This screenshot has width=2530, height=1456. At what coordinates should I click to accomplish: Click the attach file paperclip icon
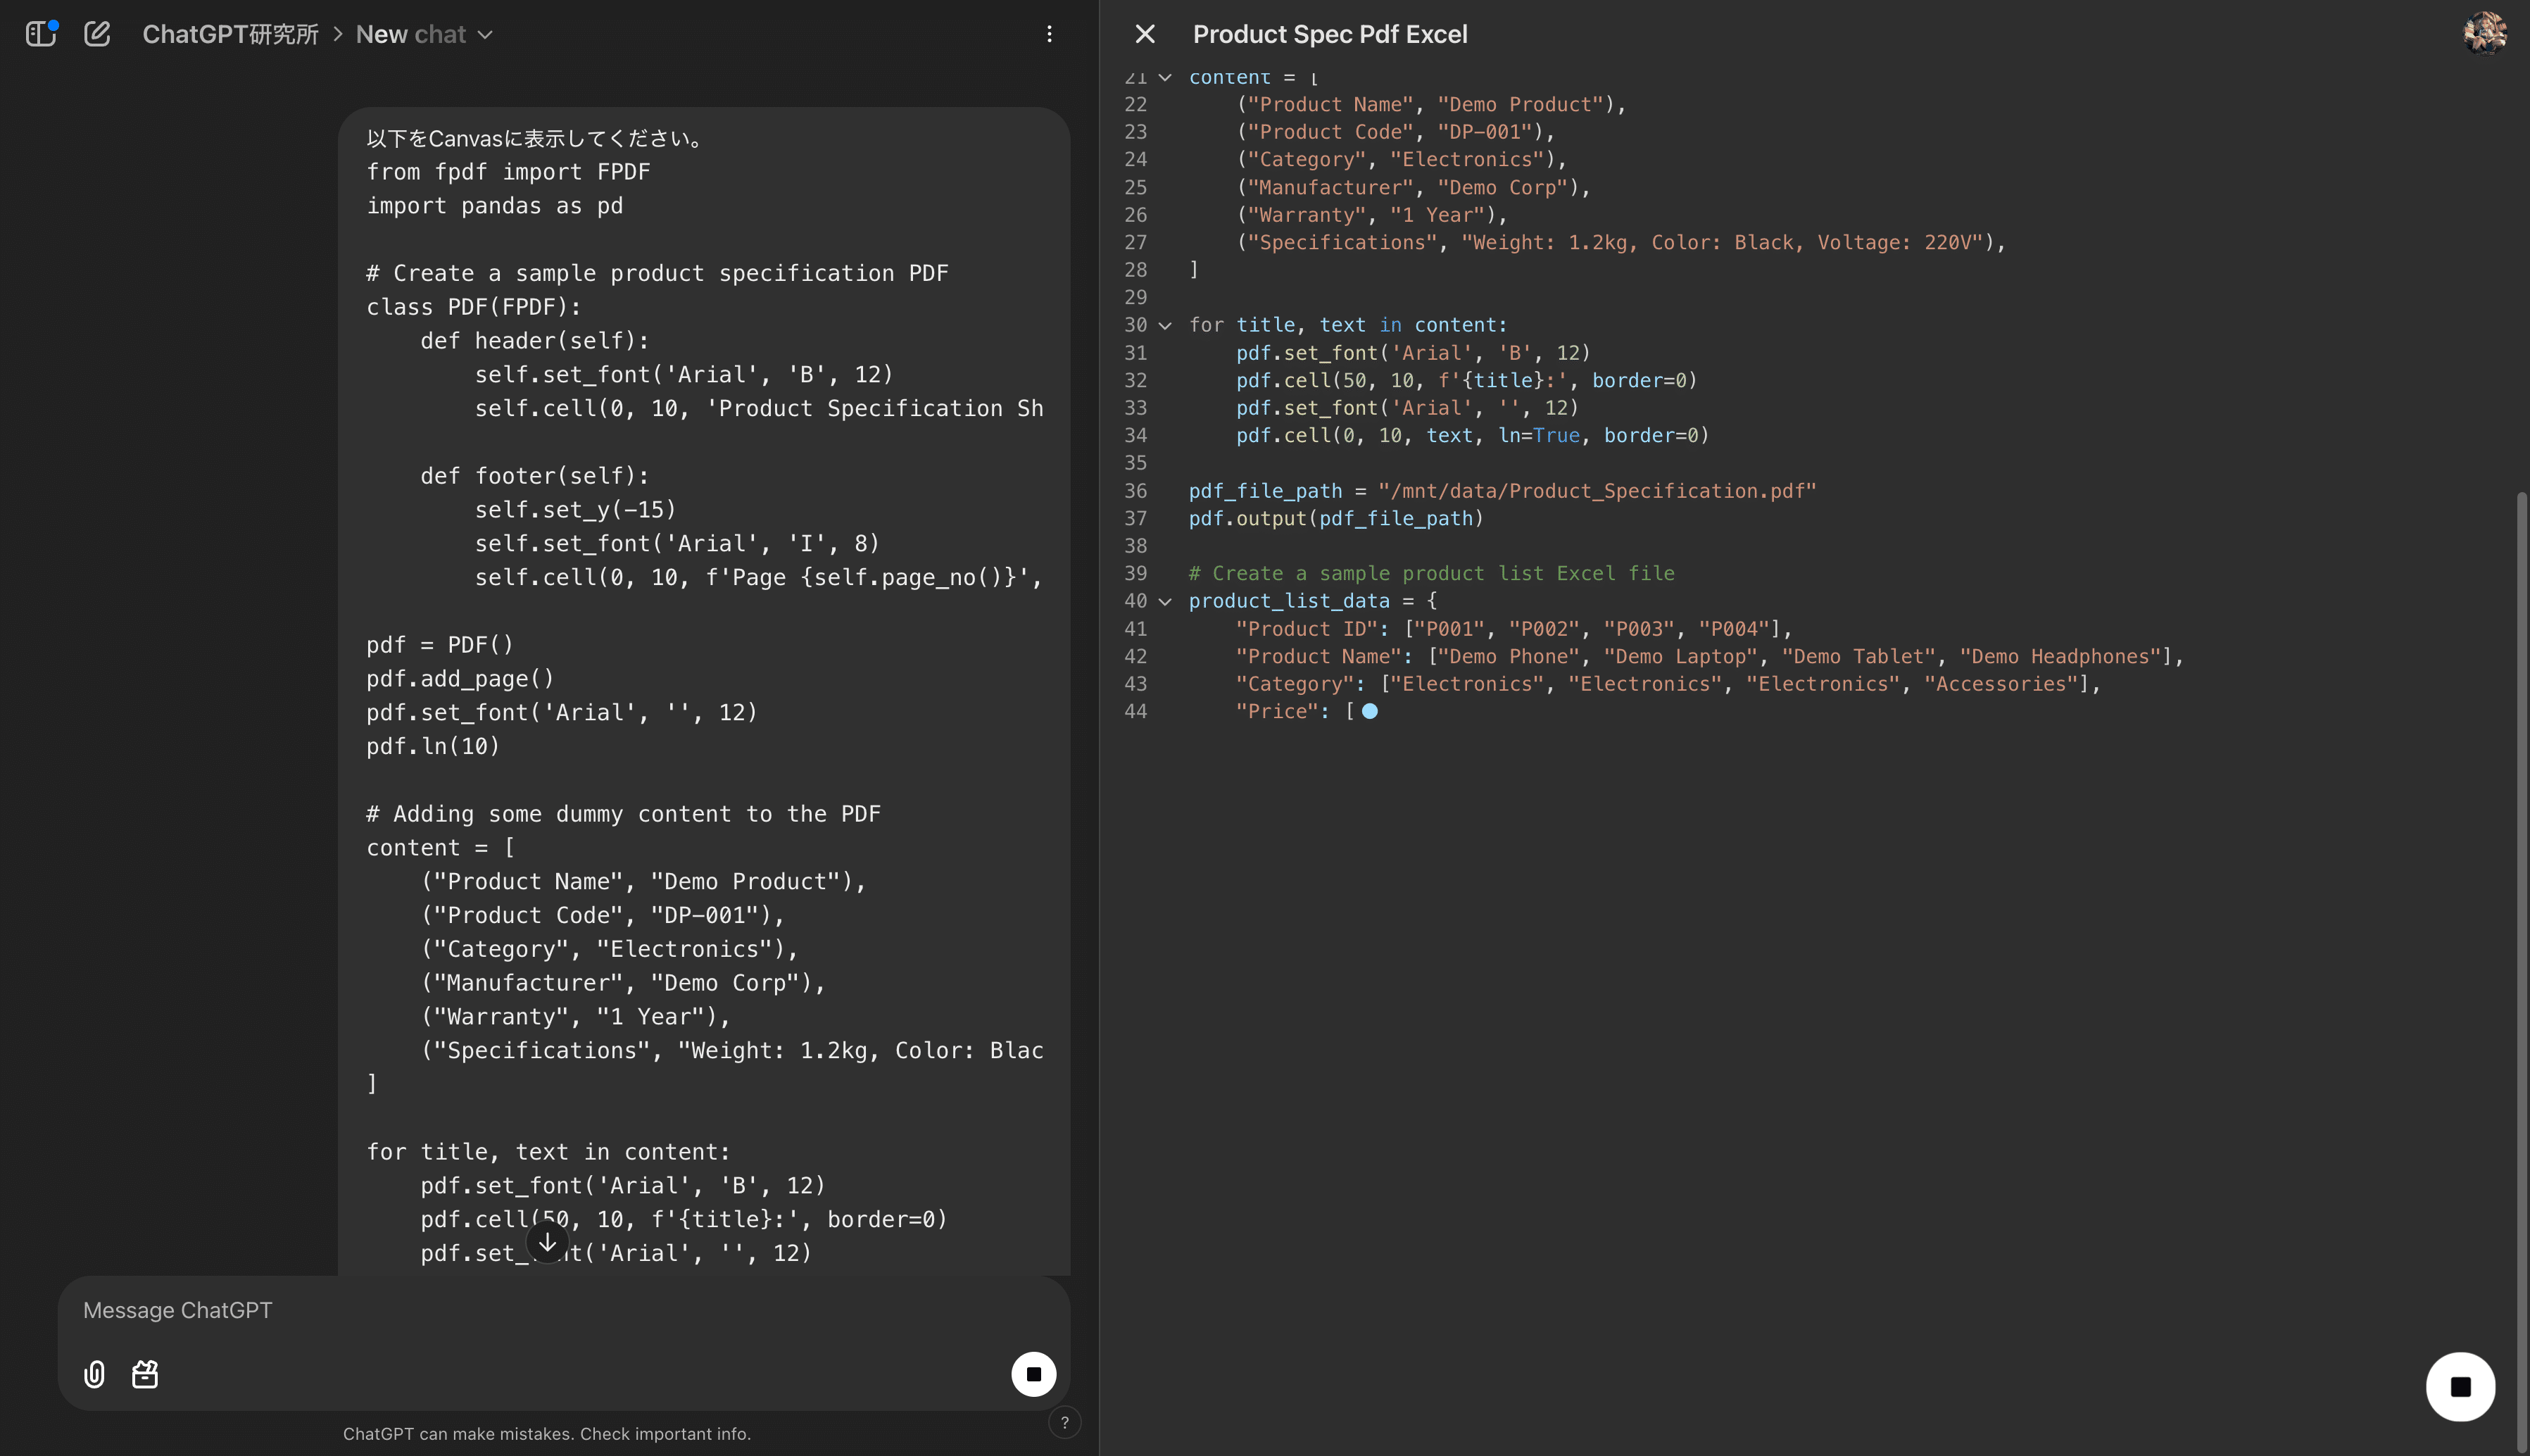(94, 1374)
